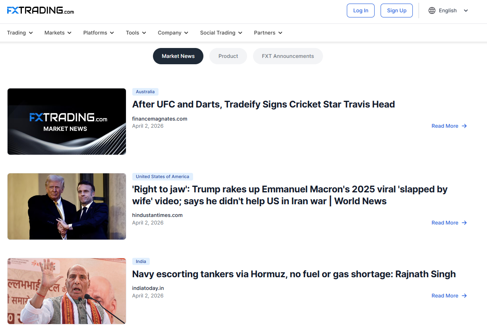Open the Partners dropdown menu

268,33
